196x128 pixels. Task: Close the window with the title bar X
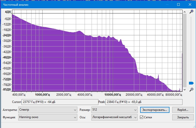(190, 4)
